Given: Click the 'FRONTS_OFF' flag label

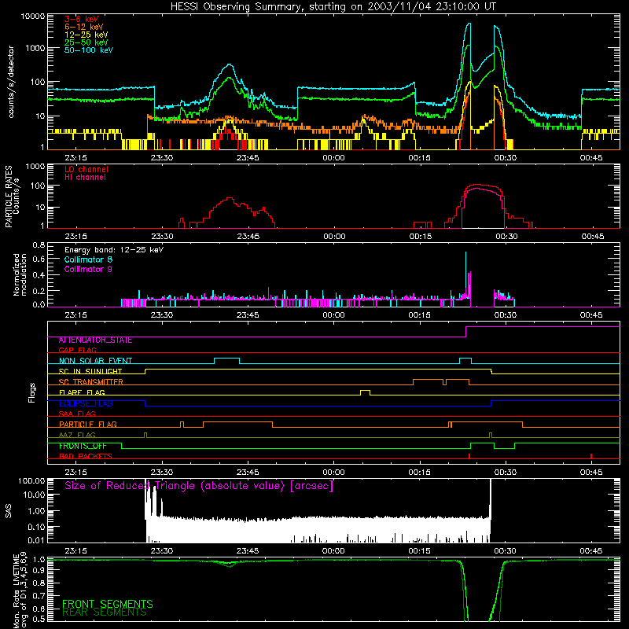Looking at the screenshot, I should (x=83, y=446).
